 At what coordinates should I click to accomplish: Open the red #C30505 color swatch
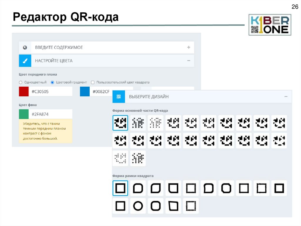[x=24, y=91]
